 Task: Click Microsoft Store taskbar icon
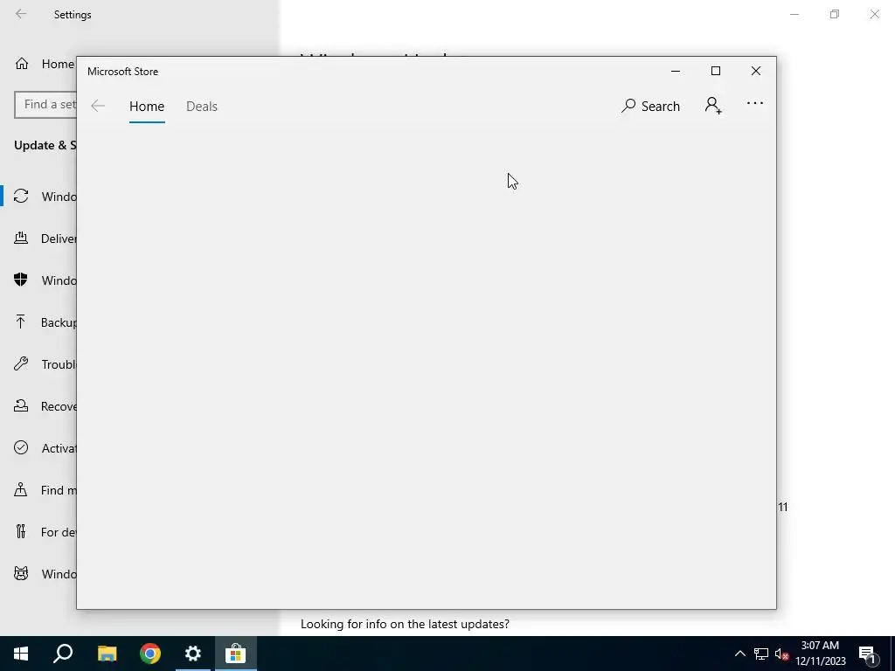tap(236, 654)
